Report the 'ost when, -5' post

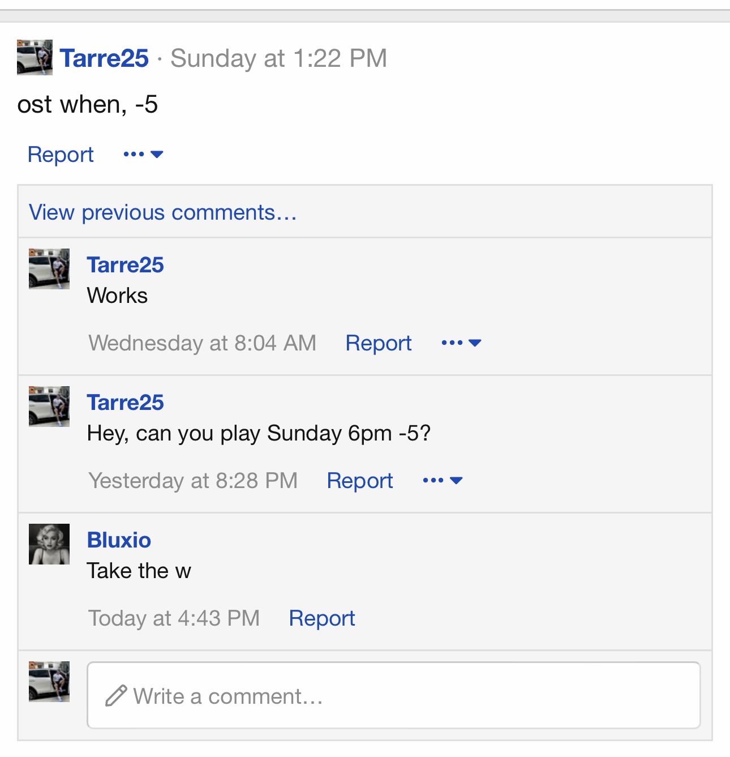coord(61,155)
